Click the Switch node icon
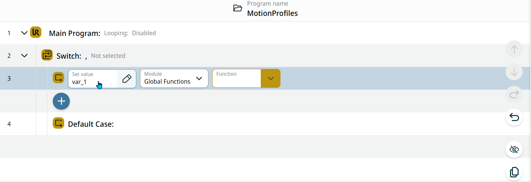 coord(47,55)
